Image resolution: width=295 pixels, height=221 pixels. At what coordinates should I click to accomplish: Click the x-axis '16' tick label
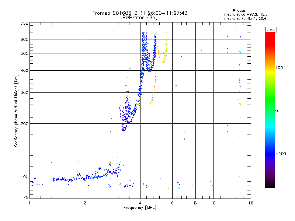(x=251, y=203)
